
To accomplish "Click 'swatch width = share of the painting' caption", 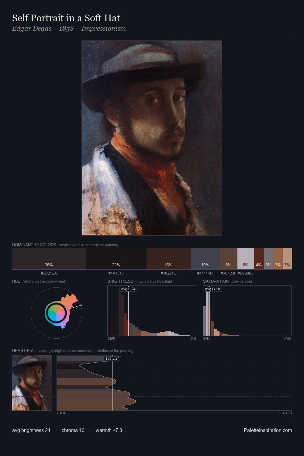I will point(89,245).
